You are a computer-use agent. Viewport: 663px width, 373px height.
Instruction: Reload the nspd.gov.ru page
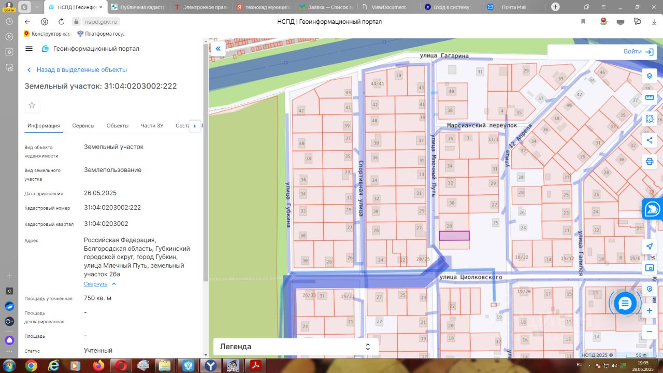point(61,22)
